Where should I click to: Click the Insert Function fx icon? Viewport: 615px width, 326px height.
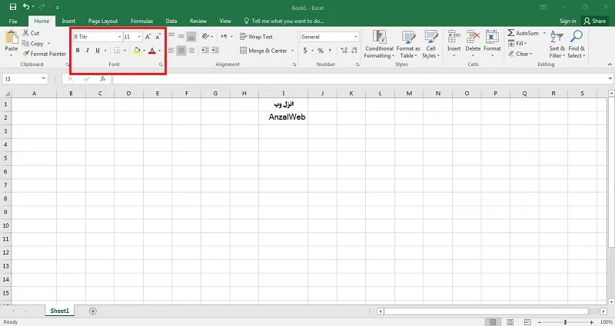[103, 79]
